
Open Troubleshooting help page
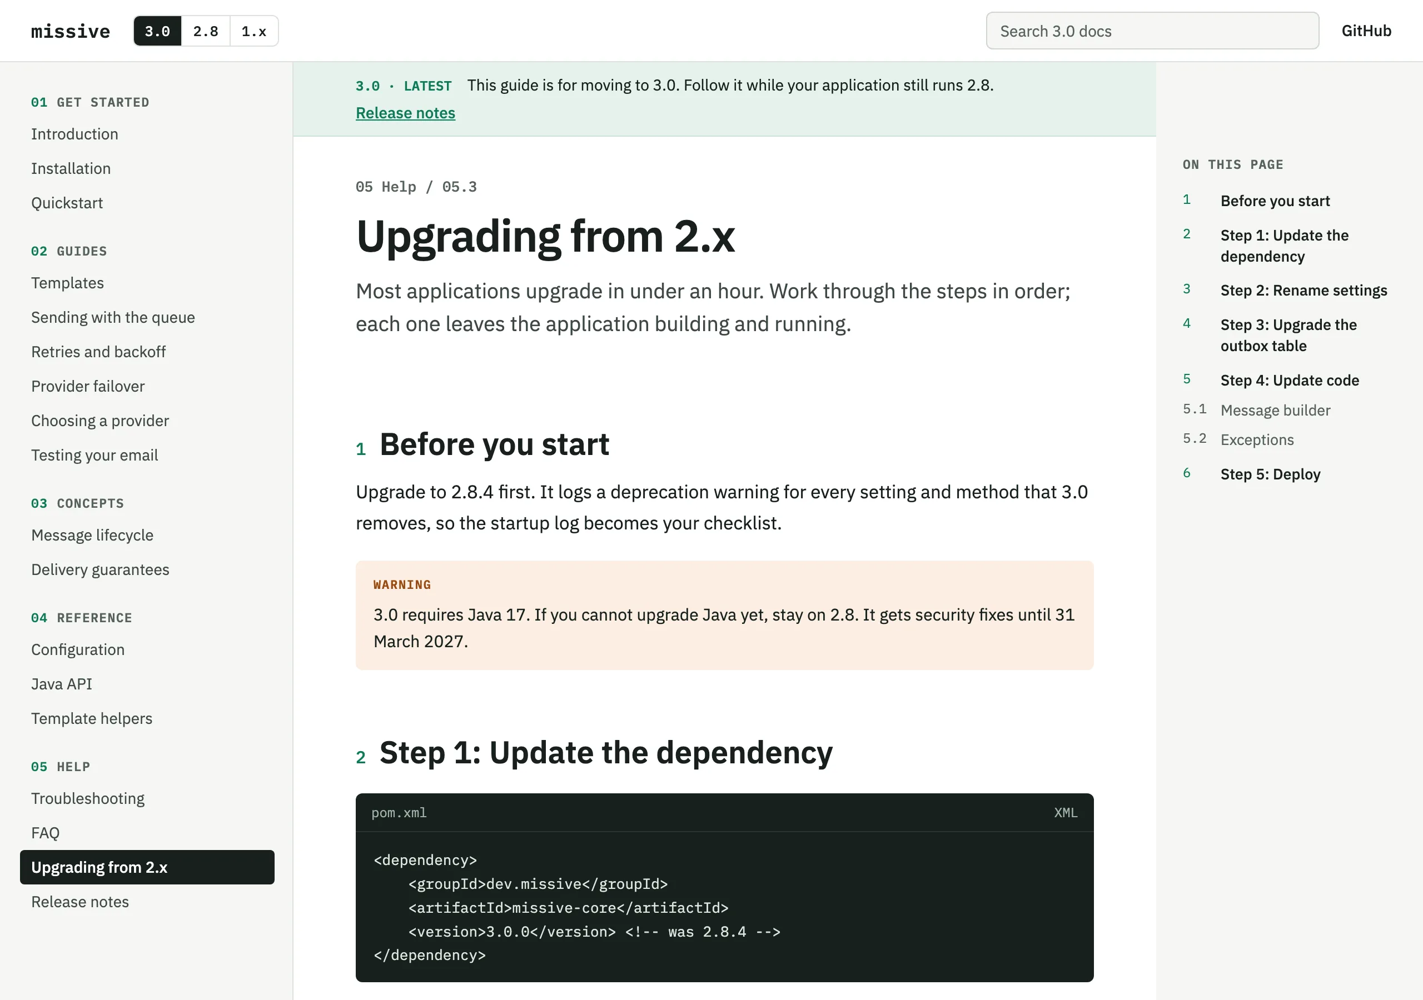click(x=87, y=799)
